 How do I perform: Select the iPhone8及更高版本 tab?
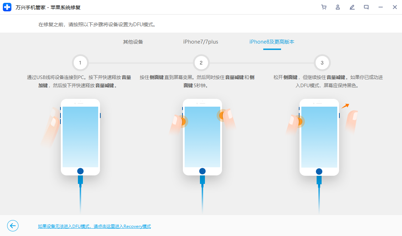click(272, 41)
